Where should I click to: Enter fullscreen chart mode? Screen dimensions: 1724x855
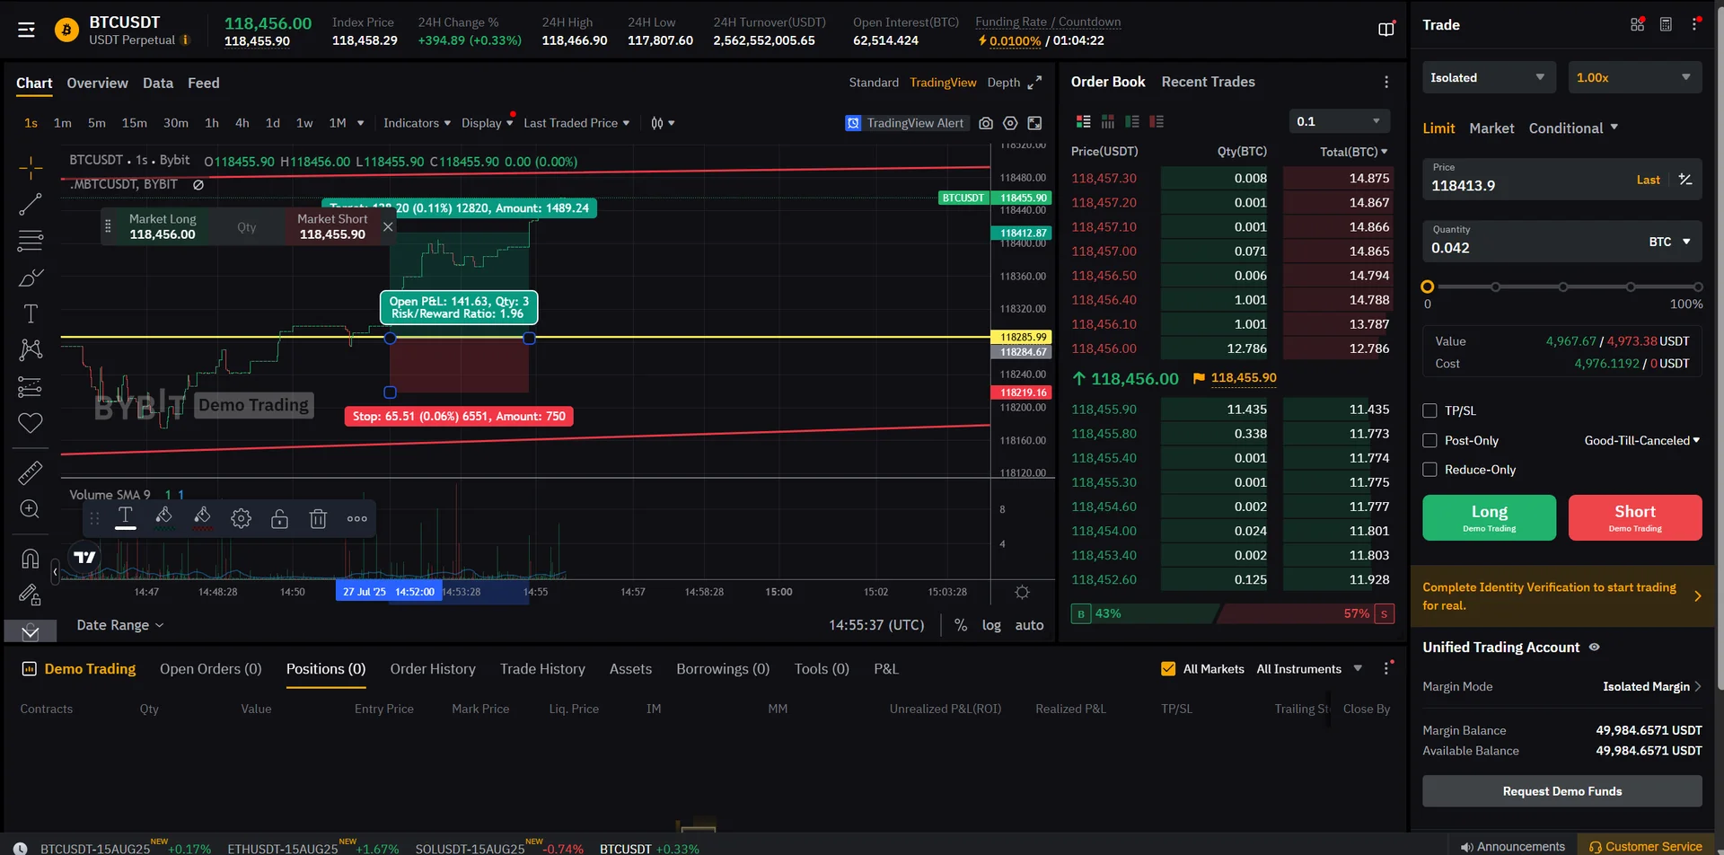(1034, 123)
